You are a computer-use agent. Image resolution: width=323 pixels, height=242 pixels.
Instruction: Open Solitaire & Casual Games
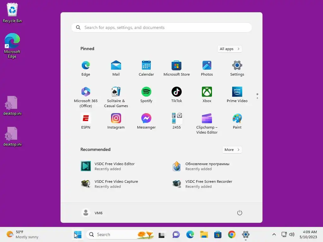click(x=116, y=97)
